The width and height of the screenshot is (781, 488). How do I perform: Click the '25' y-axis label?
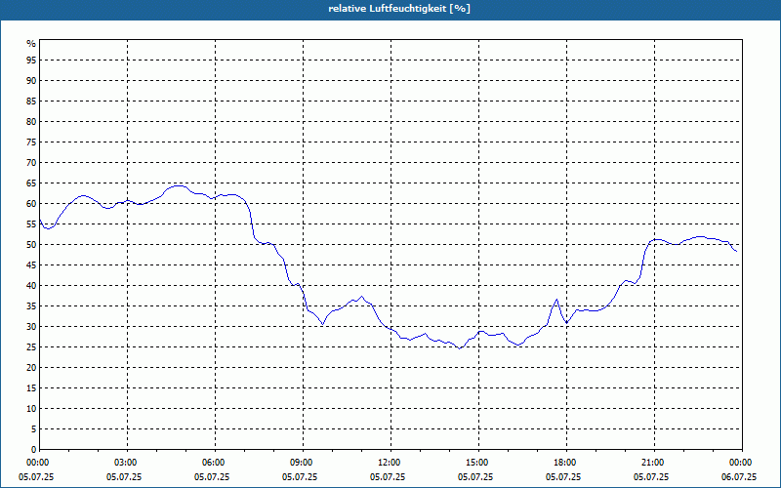click(31, 347)
